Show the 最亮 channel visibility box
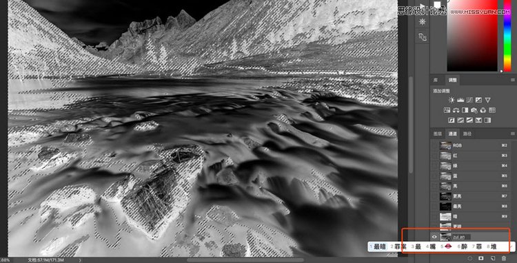 pos(434,207)
